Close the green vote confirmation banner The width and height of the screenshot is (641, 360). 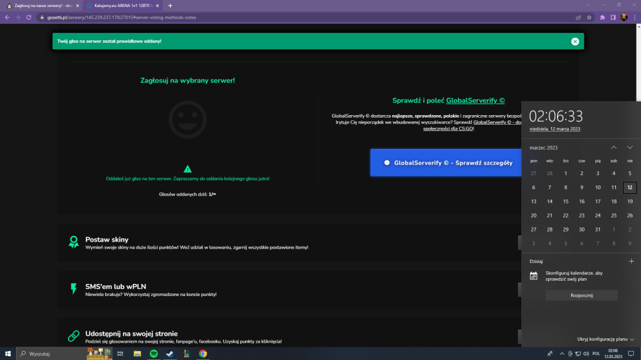(575, 41)
